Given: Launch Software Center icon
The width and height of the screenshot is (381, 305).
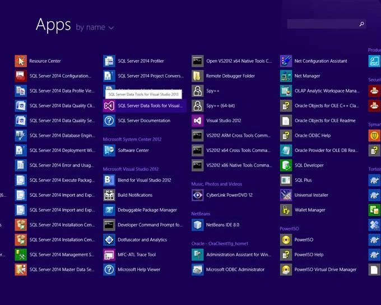Looking at the screenshot, I should click(109, 150).
